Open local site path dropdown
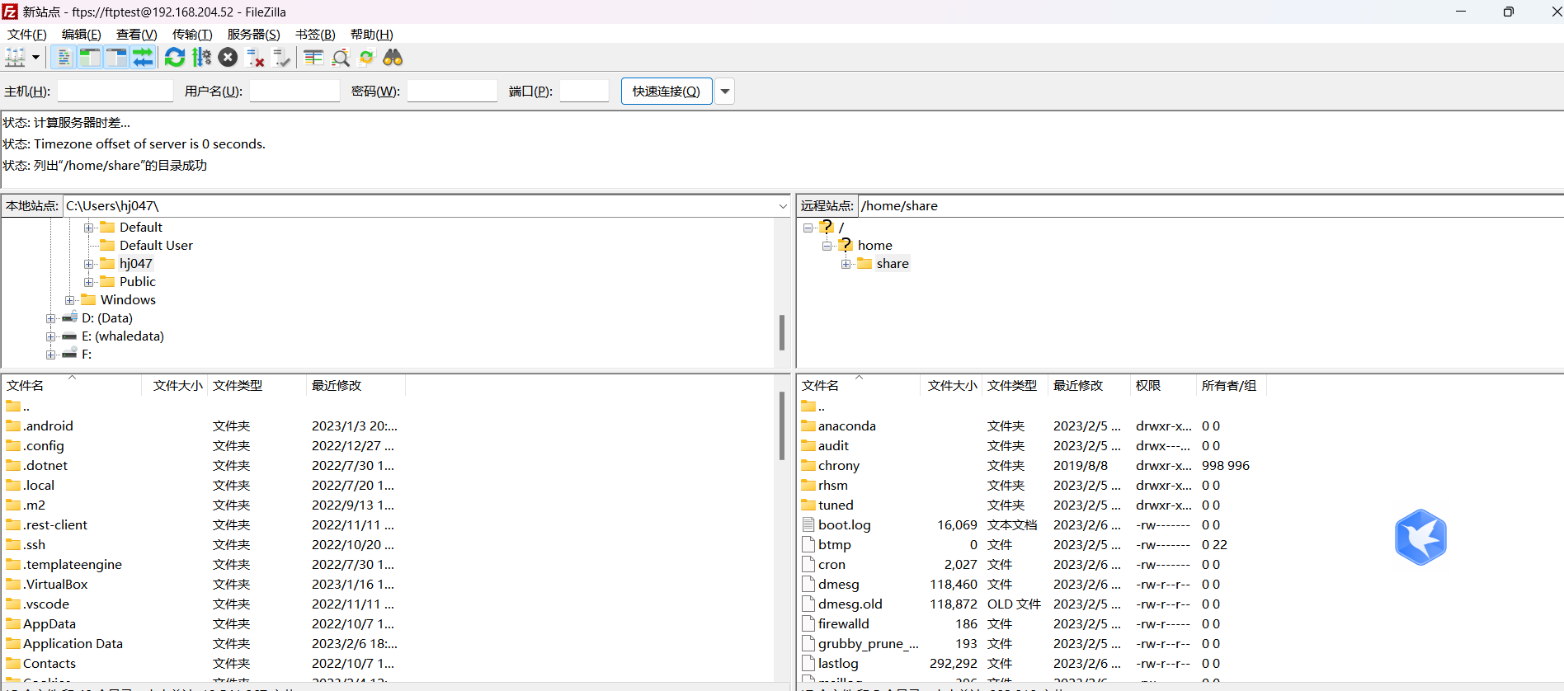The width and height of the screenshot is (1564, 691). 783,206
